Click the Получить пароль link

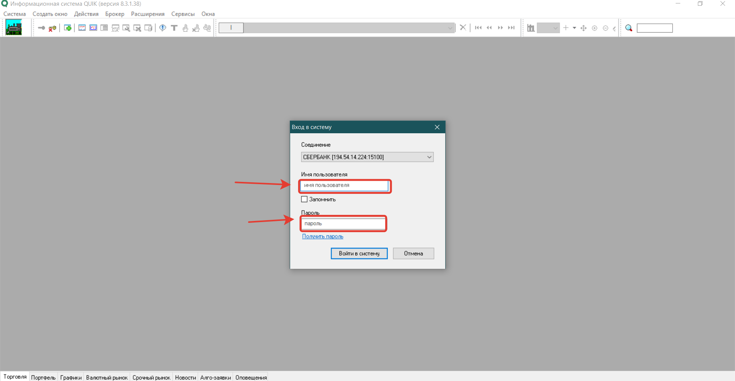(x=323, y=236)
